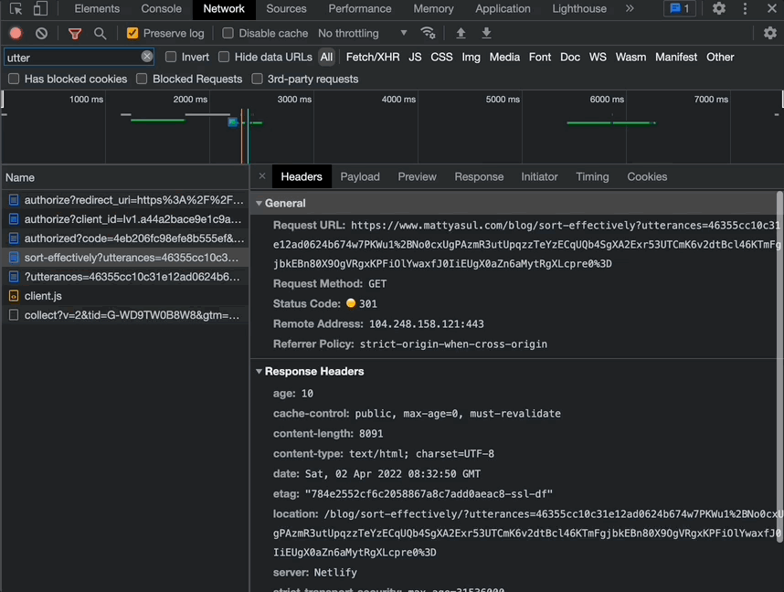The height and width of the screenshot is (592, 784).
Task: Toggle the network filter funnel icon
Action: click(x=75, y=34)
